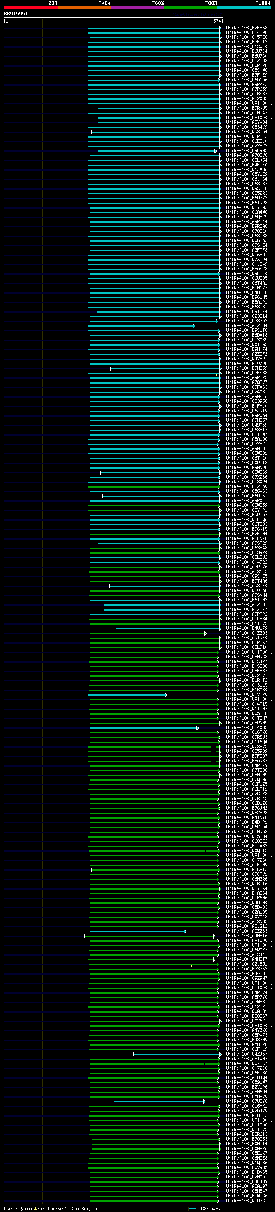This screenshot has height=1212, width=275.
Task: Select hit label UniRef100_Q6RT42
Action: pyautogui.click(x=247, y=136)
